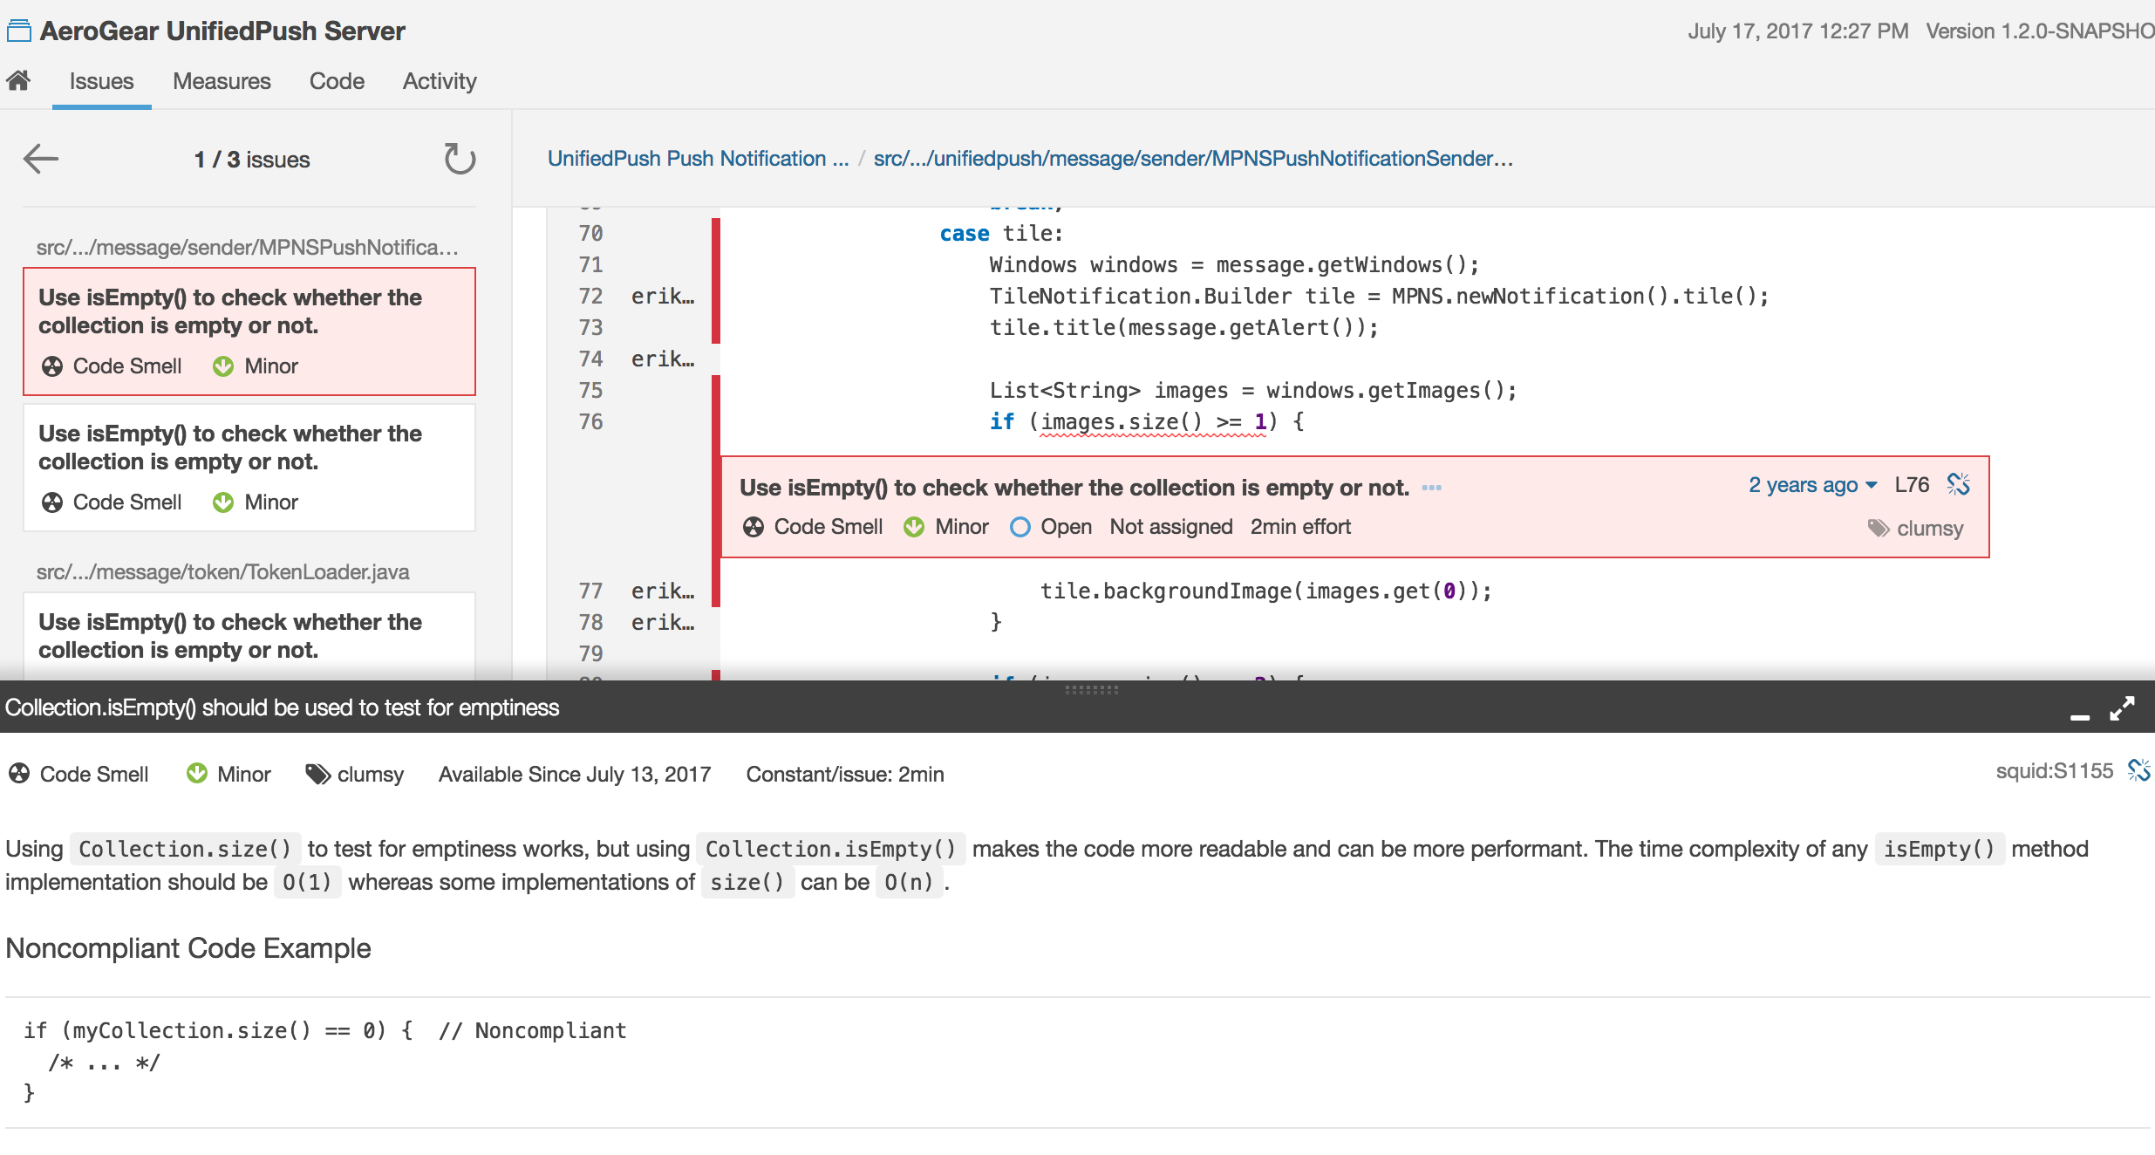
Task: Open UnifiedPush Push Notification breadcrumb link
Action: pos(698,159)
